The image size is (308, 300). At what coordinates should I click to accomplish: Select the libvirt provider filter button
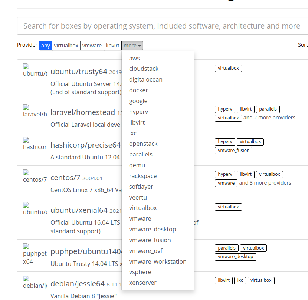[112, 46]
